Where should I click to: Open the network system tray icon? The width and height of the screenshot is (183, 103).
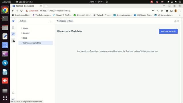pos(172,2)
